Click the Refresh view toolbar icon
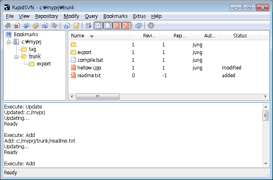This screenshot has width=273, height=180. 138,26
